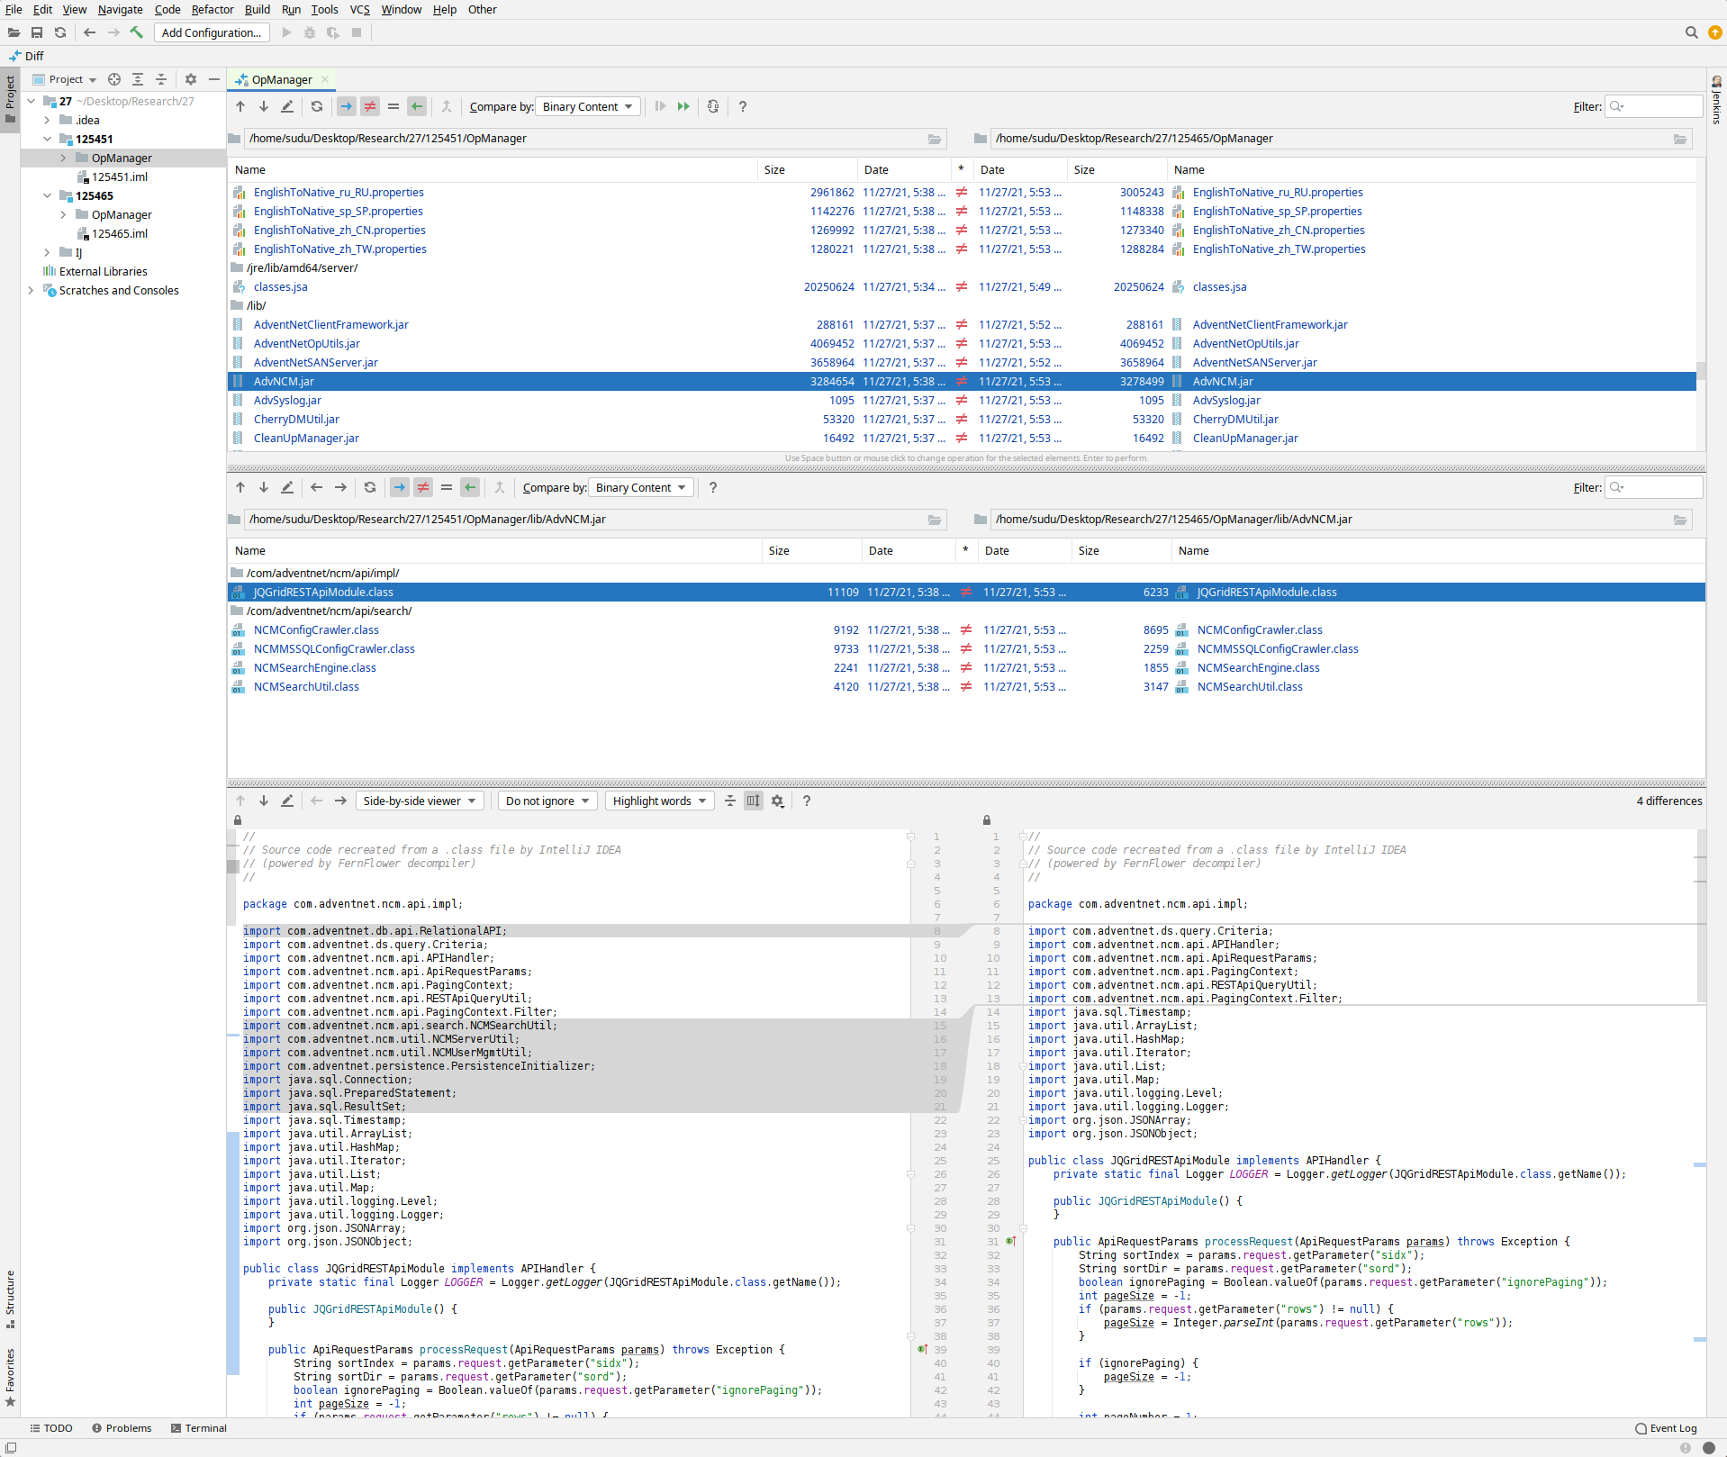The image size is (1727, 1457).
Task: Select the NCMSearchEngine.class row
Action: [314, 667]
